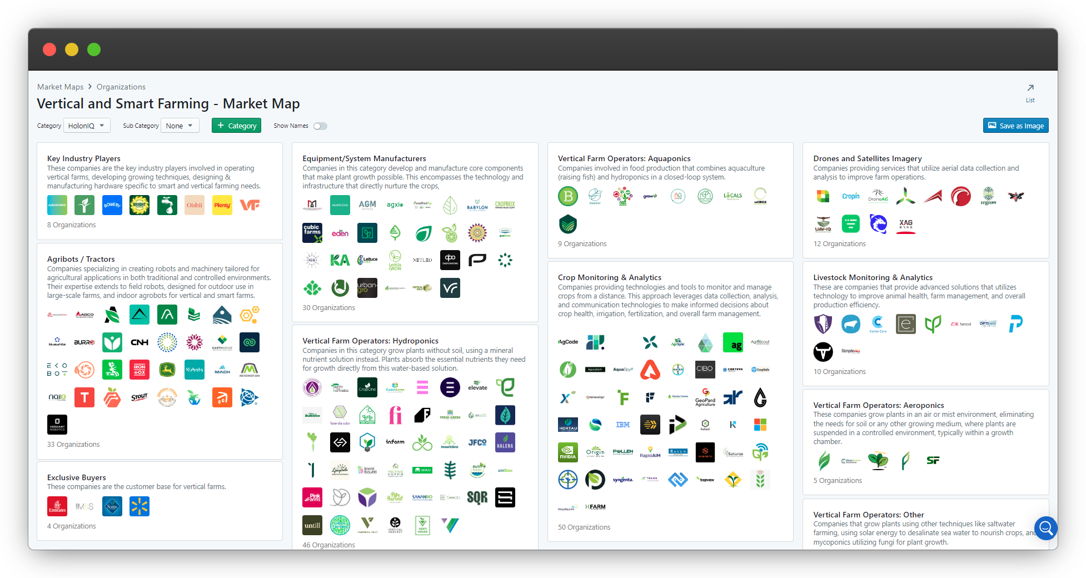Click the Stout logo
This screenshot has width=1086, height=578.
coord(140,397)
